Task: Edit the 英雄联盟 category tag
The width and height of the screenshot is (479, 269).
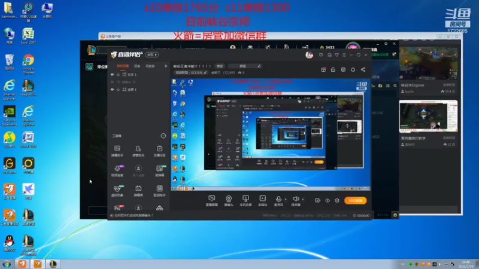Action: click(x=191, y=72)
